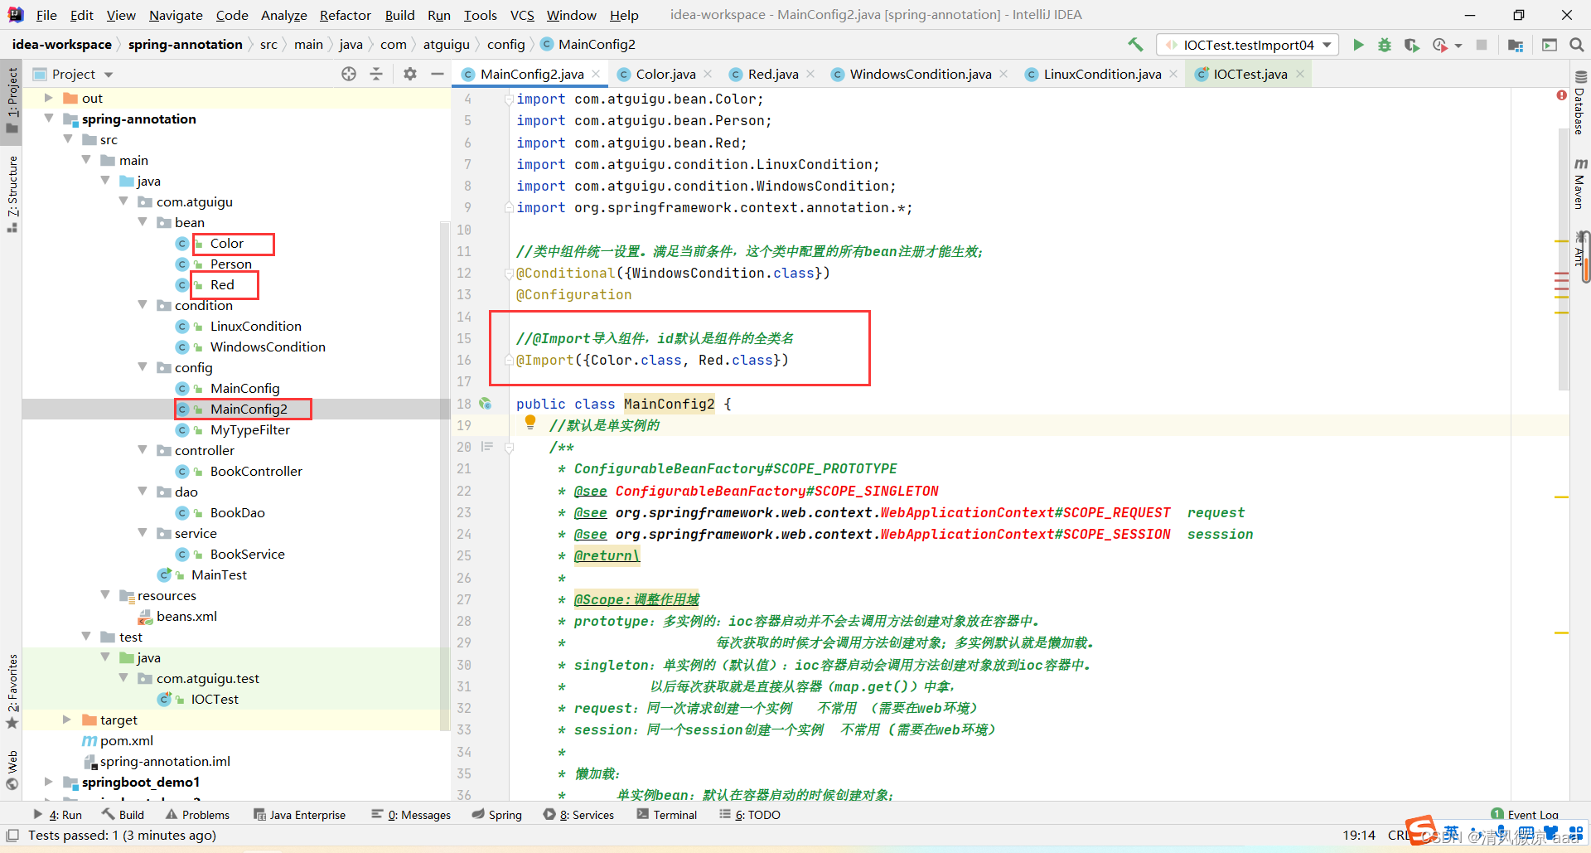Open Project panel settings gear
Screen dimensions: 1591x853
tap(410, 74)
